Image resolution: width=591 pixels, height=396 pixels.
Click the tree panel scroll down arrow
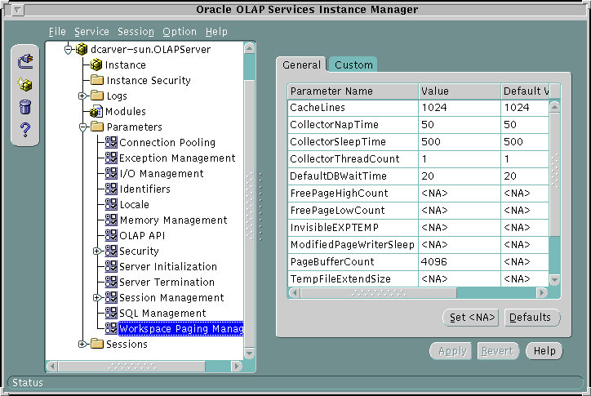pos(249,354)
